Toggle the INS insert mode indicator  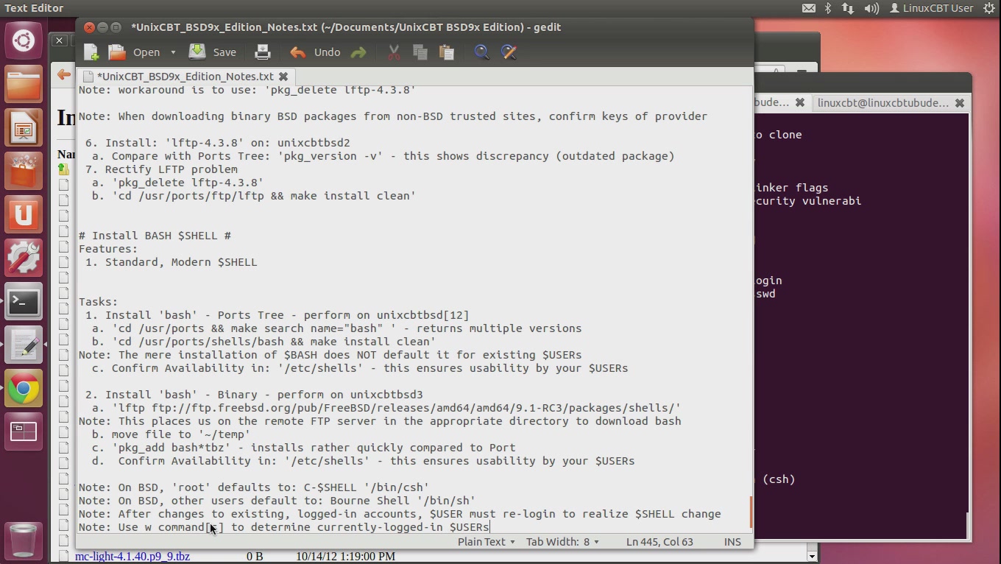[732, 541]
